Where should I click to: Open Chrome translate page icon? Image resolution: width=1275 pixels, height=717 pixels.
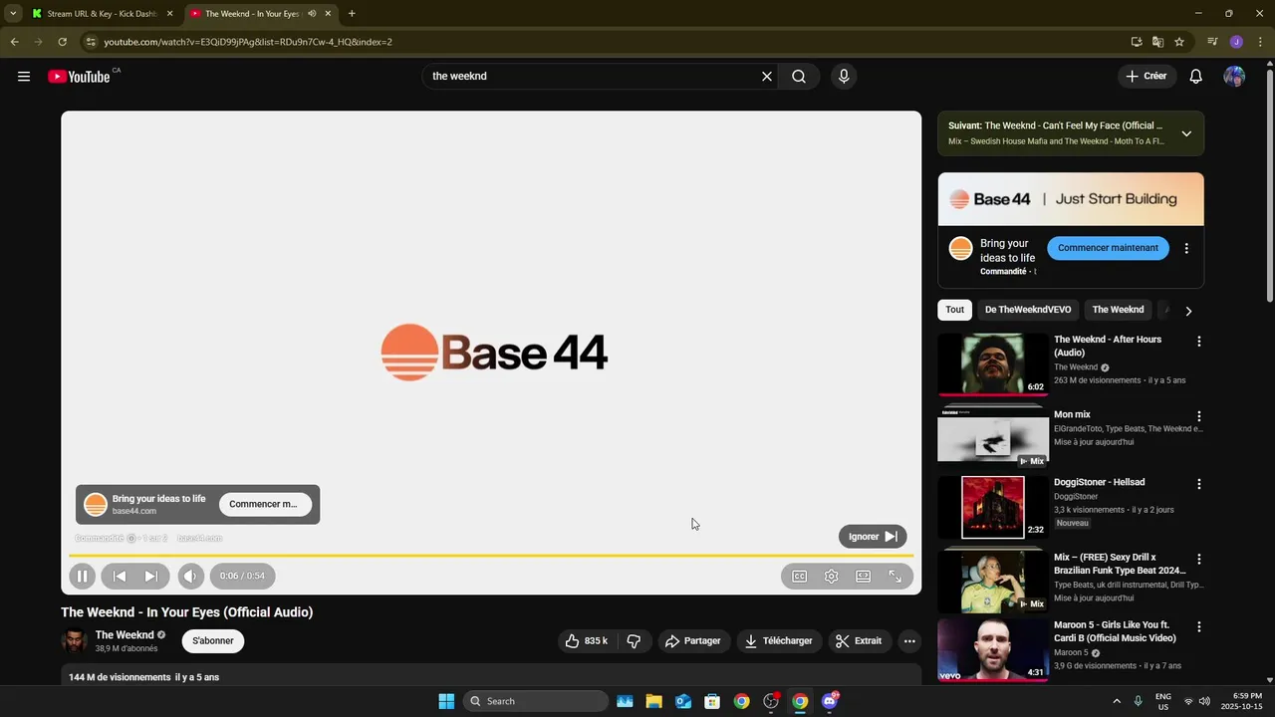click(x=1157, y=42)
